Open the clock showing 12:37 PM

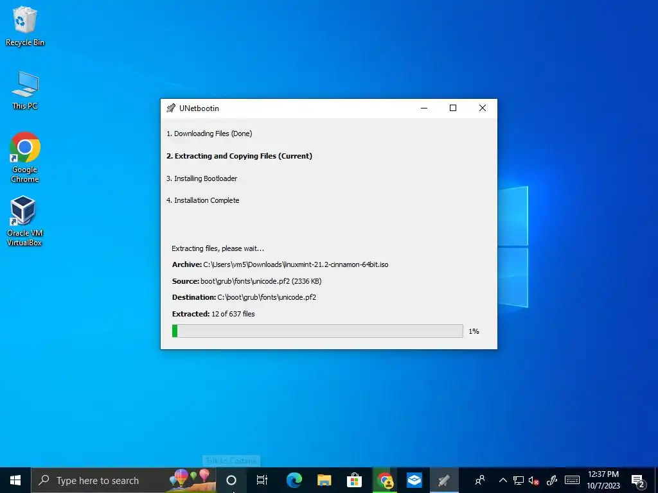(603, 480)
